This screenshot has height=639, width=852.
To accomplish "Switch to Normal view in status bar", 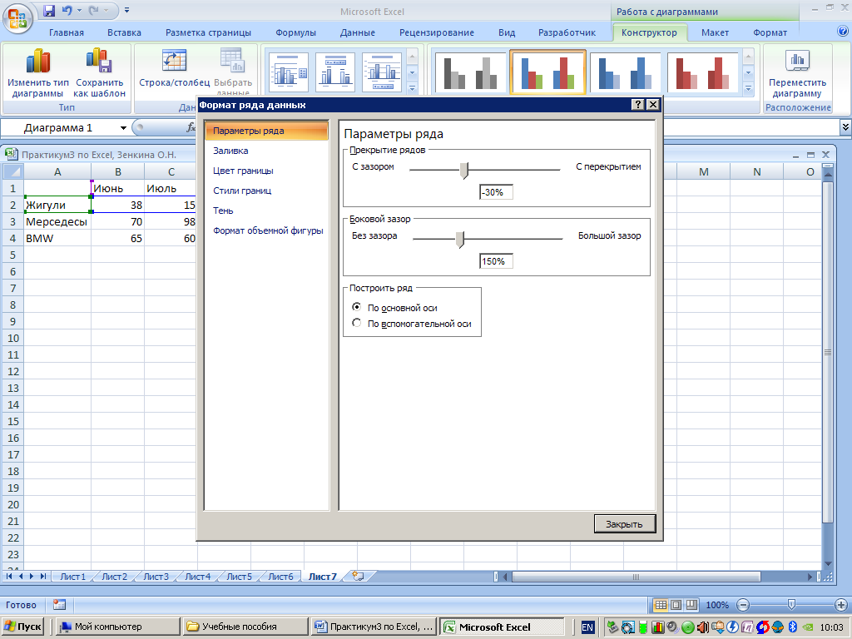I will (661, 605).
